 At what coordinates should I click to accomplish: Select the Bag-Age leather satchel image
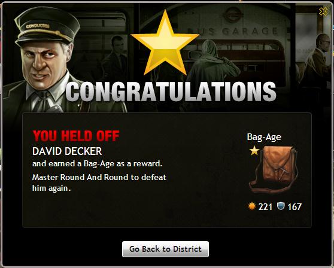[x=274, y=169]
